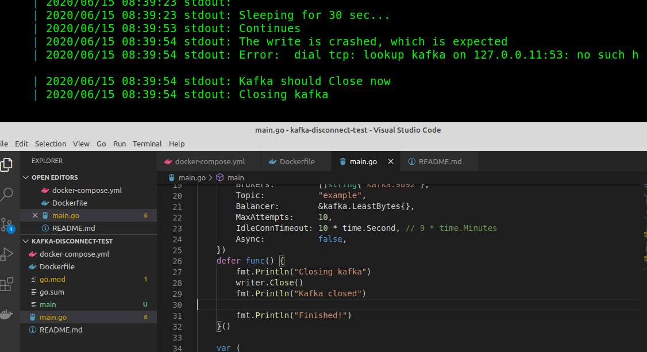Open go.mod in the file tree

pos(52,280)
